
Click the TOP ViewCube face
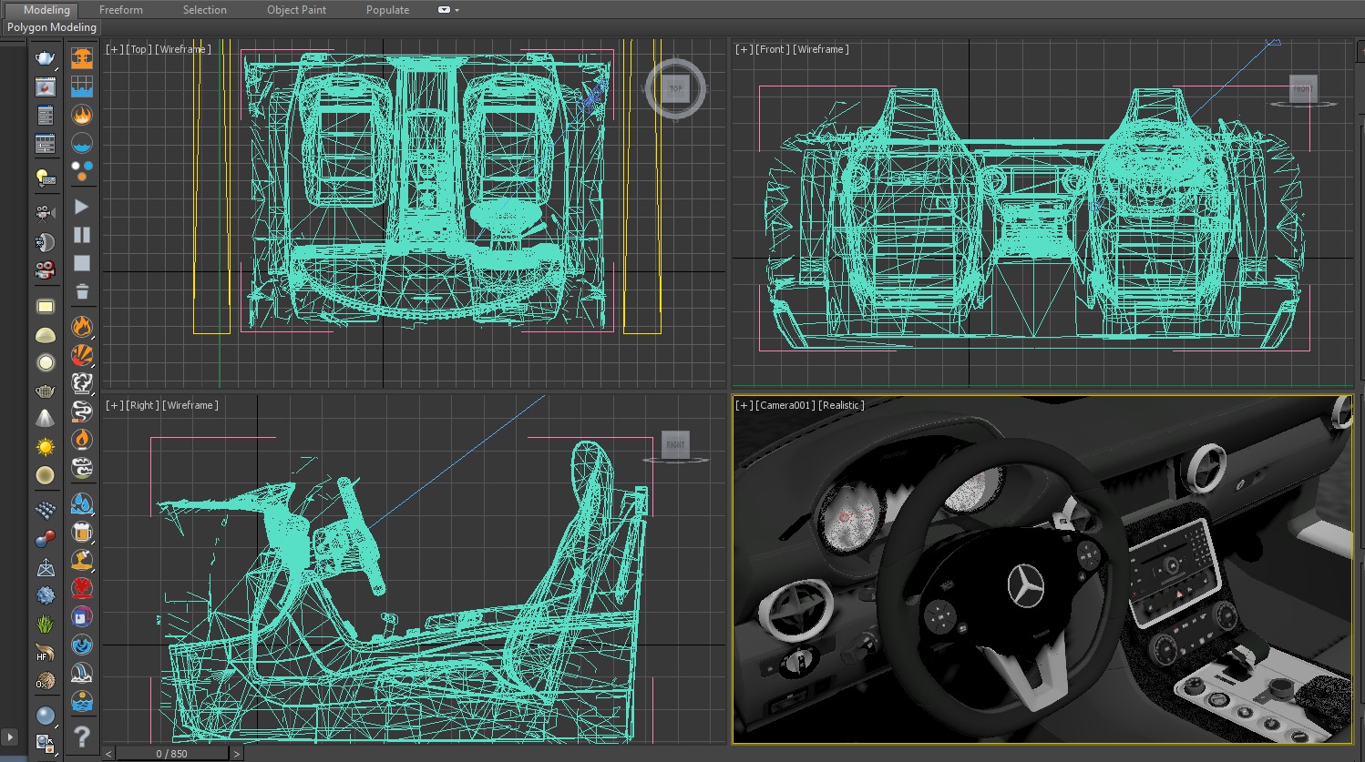click(x=675, y=88)
